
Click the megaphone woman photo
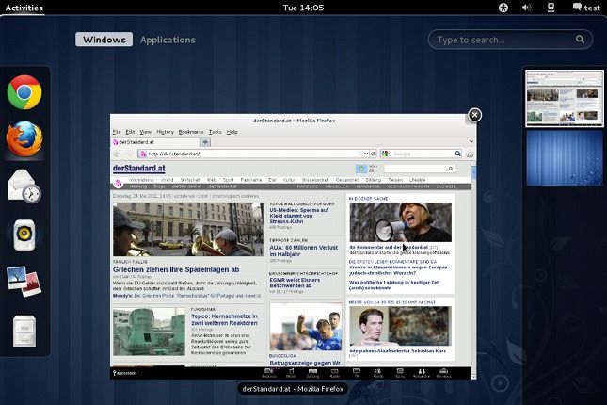(x=400, y=221)
